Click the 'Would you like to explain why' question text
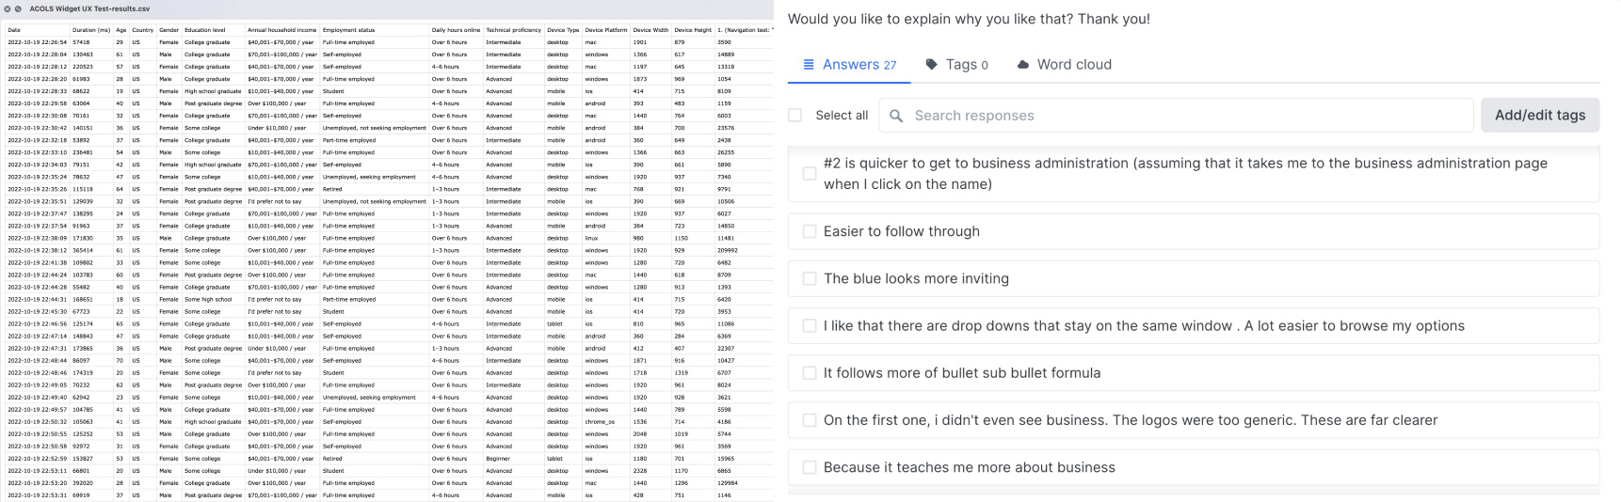The width and height of the screenshot is (1621, 502). 969,19
